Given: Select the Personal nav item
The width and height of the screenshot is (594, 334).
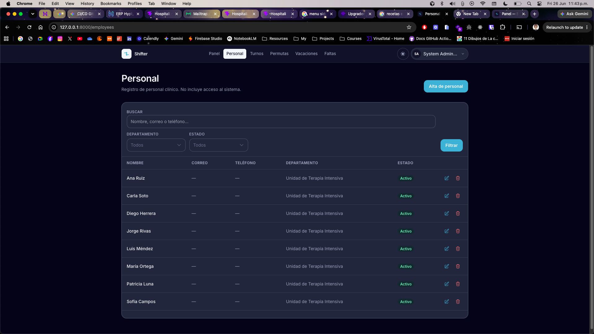Looking at the screenshot, I should [x=235, y=54].
